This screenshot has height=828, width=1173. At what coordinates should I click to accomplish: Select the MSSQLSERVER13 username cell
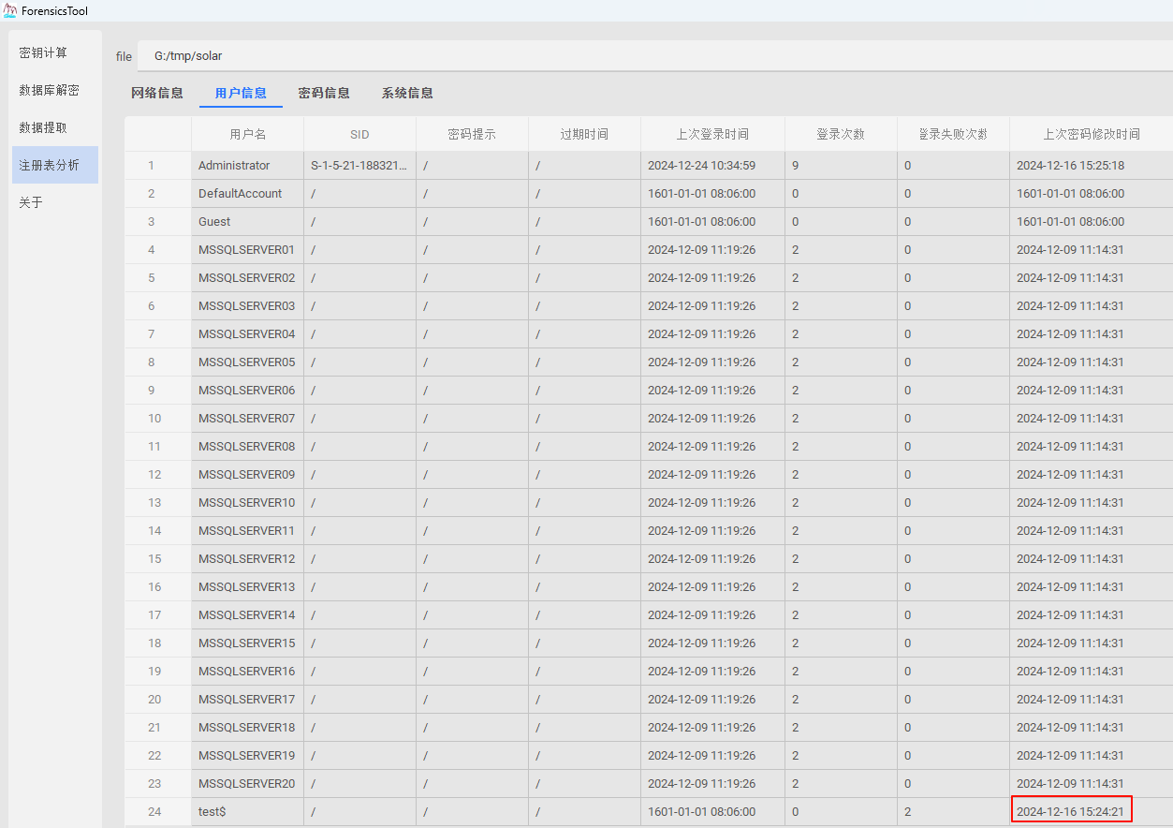pos(248,587)
